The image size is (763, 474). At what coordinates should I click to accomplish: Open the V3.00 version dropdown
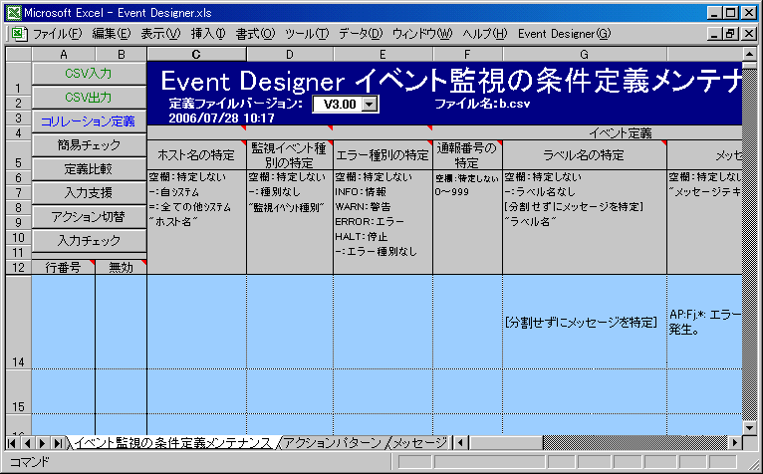pos(370,105)
